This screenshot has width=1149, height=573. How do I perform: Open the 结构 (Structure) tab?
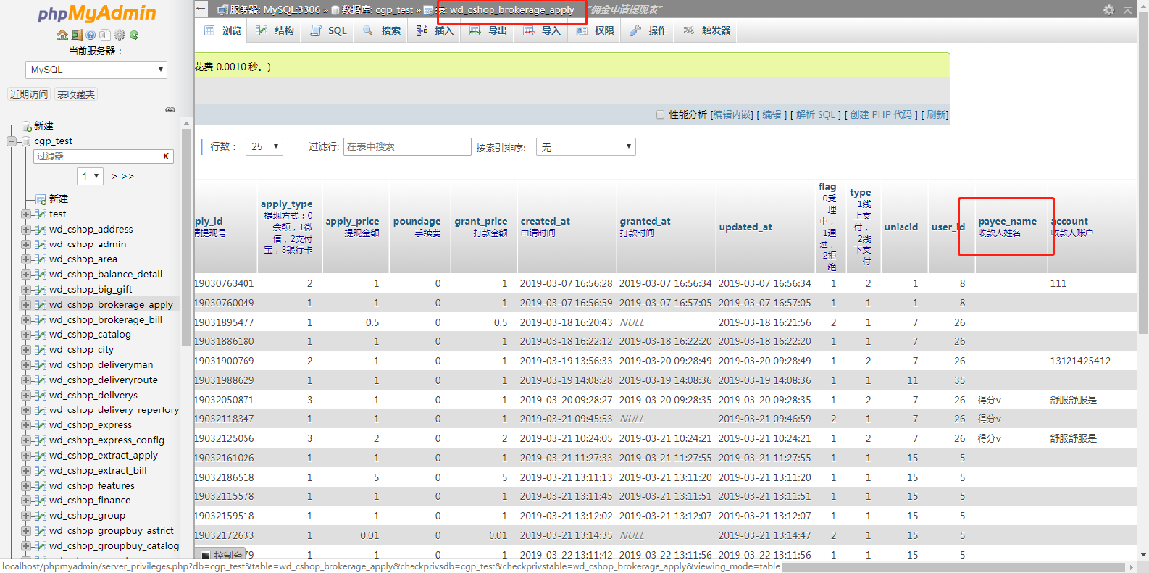click(275, 30)
